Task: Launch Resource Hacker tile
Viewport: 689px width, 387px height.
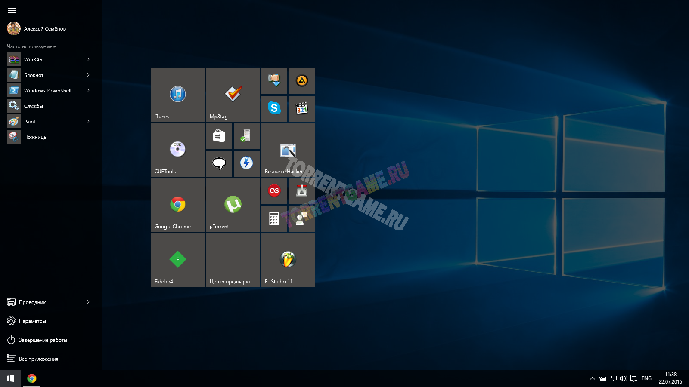Action: (x=288, y=150)
